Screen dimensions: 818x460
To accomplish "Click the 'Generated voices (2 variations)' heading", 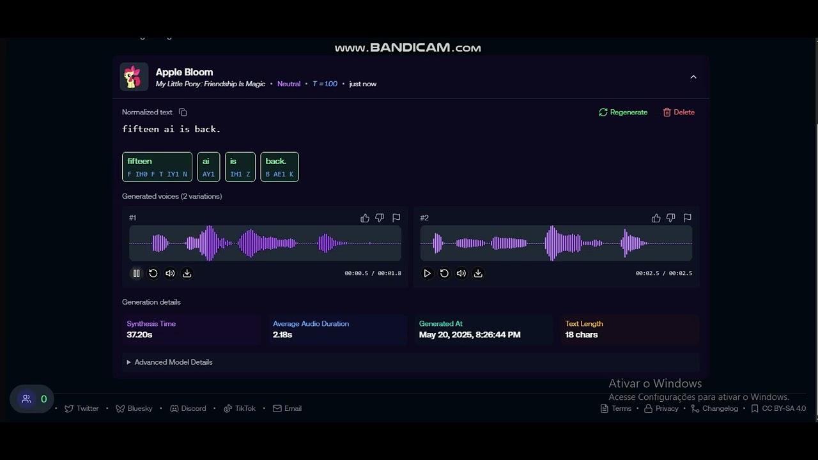I will (x=172, y=197).
